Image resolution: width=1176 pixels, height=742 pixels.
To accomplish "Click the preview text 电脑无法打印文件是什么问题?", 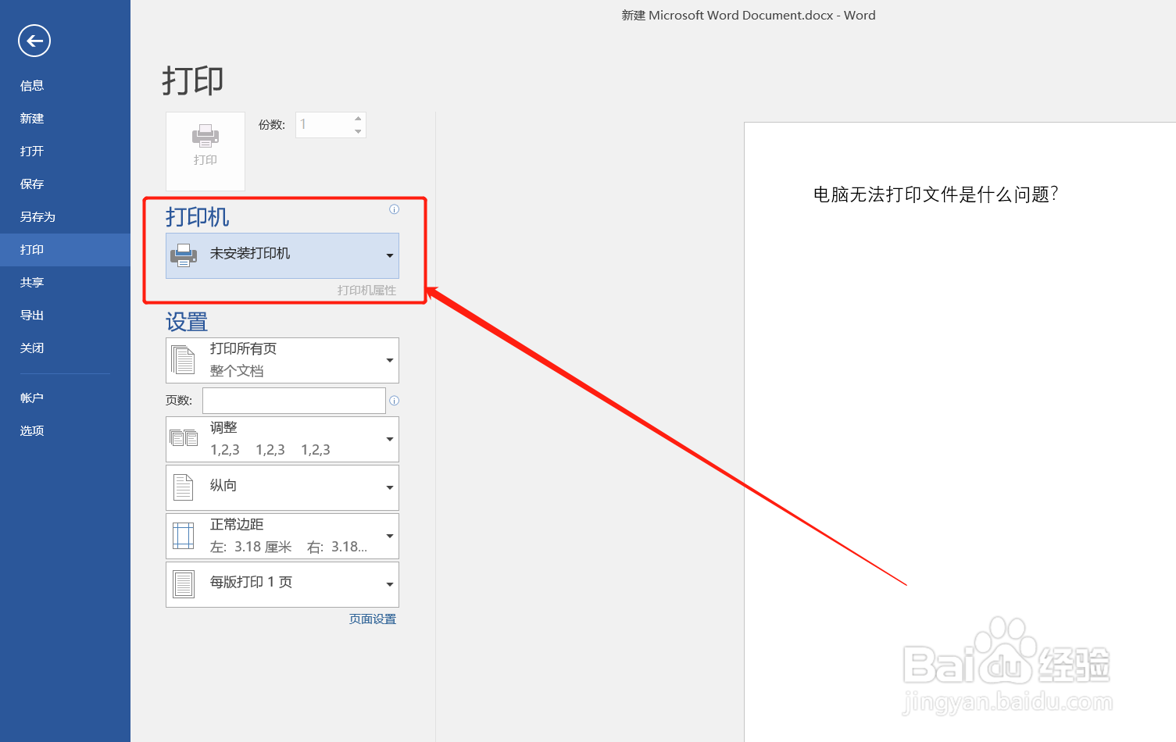I will click(936, 194).
